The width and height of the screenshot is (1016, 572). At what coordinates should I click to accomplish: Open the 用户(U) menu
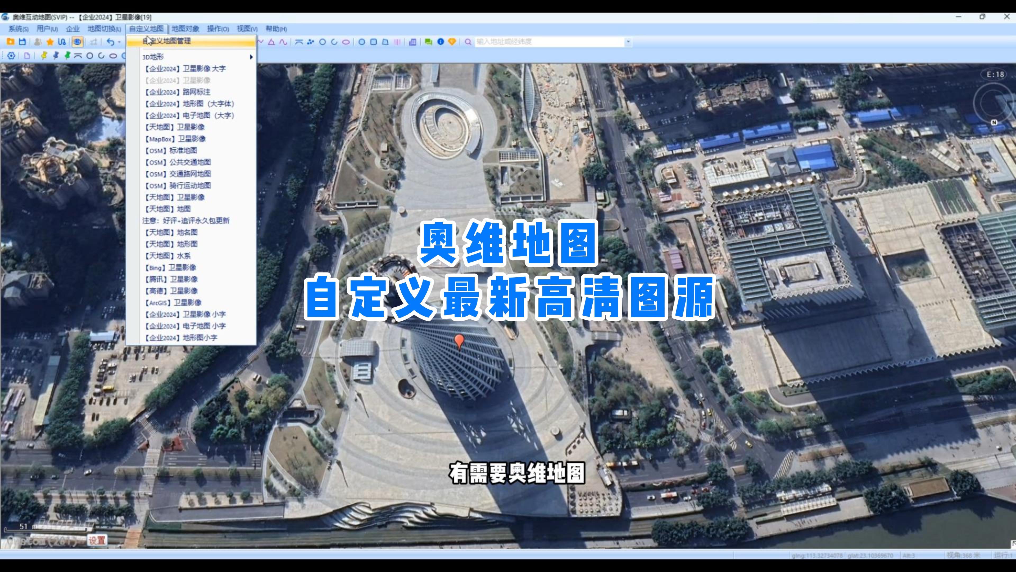pyautogui.click(x=47, y=29)
